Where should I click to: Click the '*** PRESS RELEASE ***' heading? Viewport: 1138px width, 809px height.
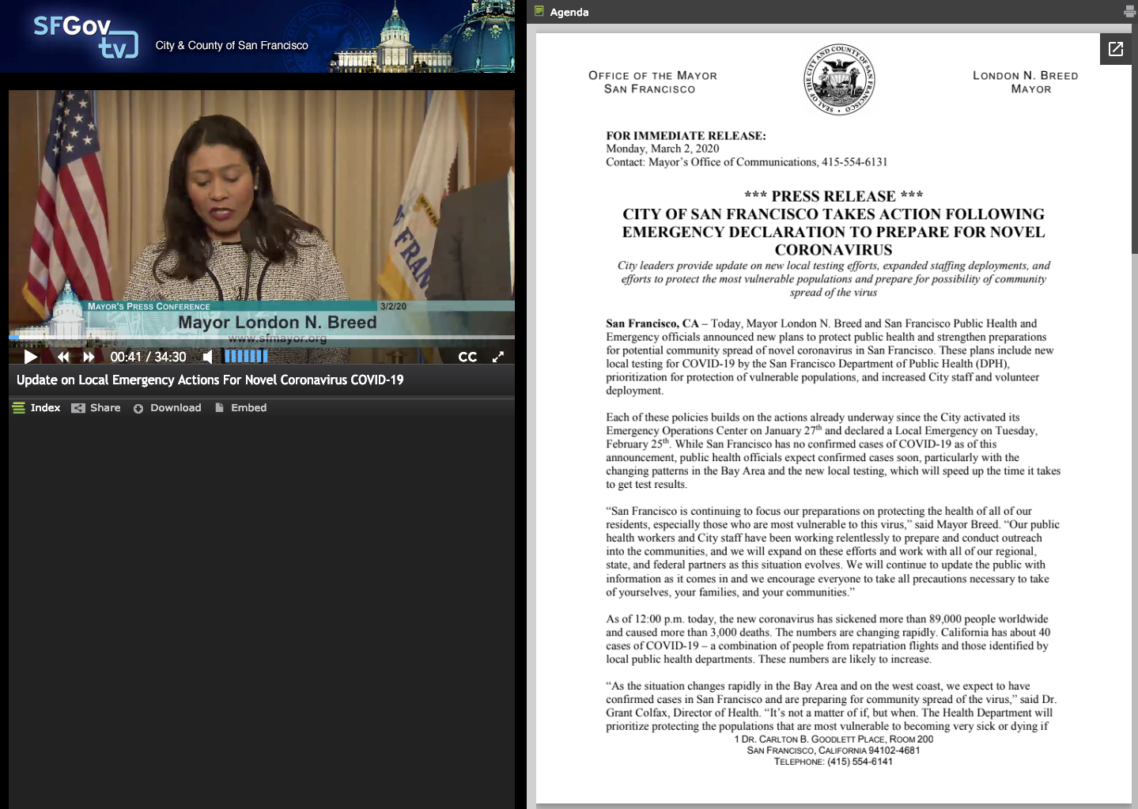pyautogui.click(x=834, y=196)
